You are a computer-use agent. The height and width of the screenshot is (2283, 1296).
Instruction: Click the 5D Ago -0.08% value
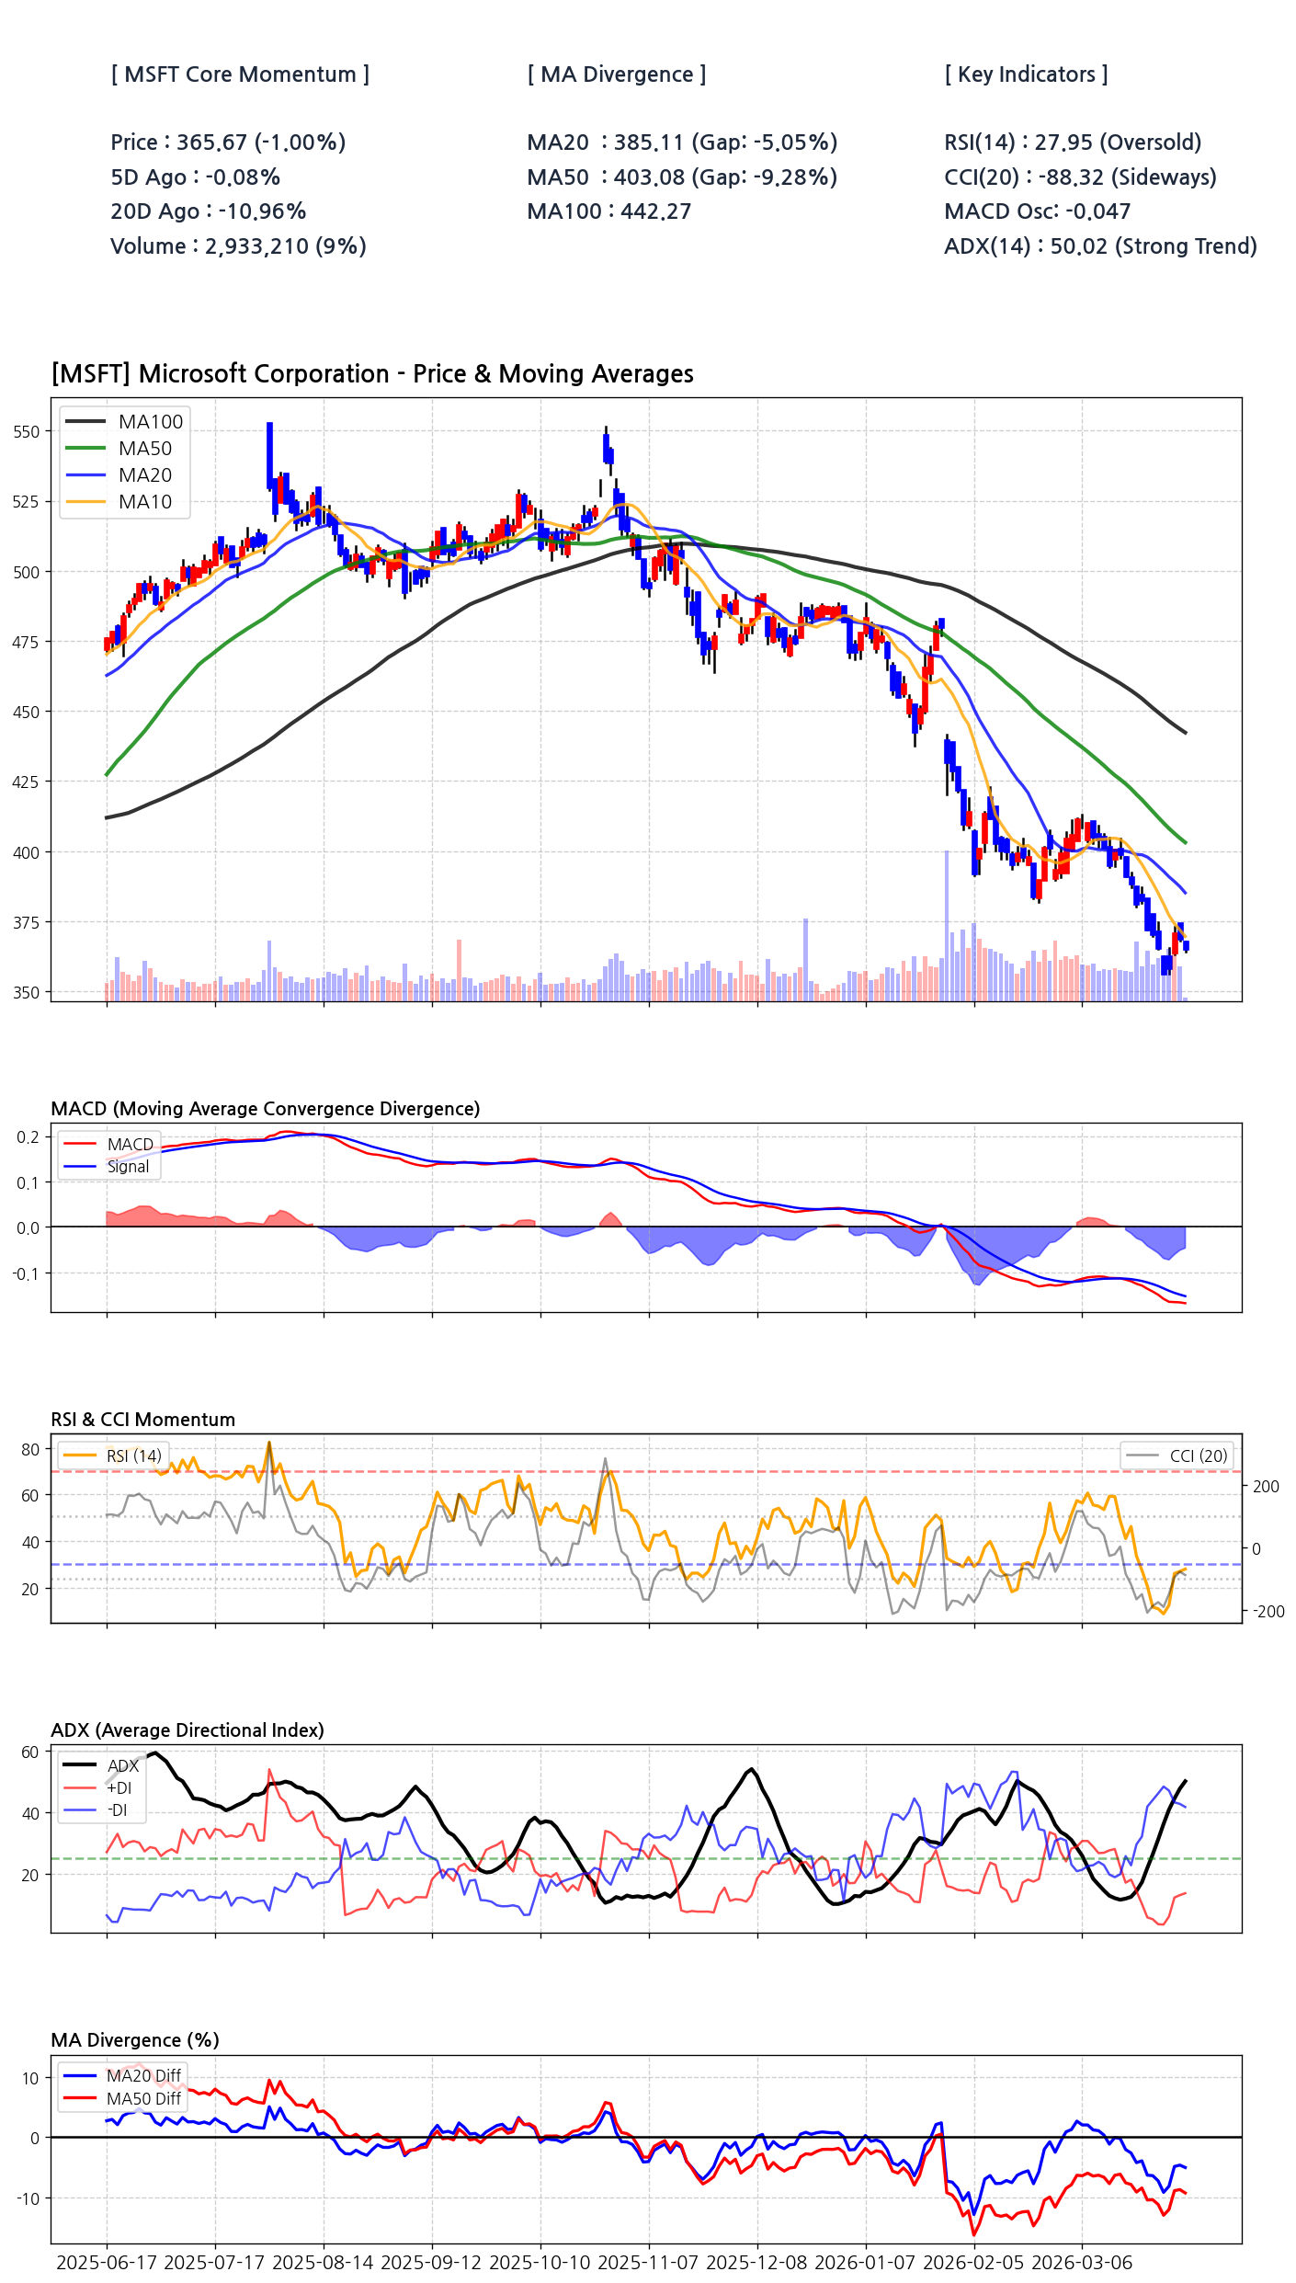pyautogui.click(x=195, y=177)
